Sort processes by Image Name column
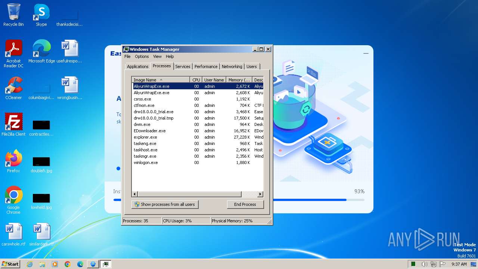 click(x=161, y=80)
